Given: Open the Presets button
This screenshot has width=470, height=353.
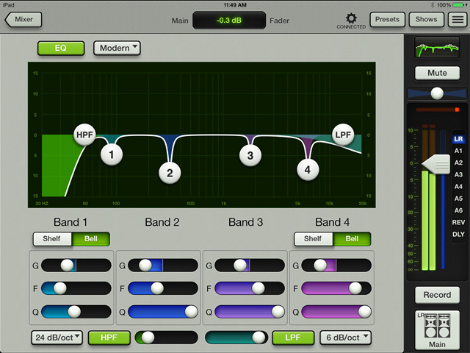Looking at the screenshot, I should 387,19.
